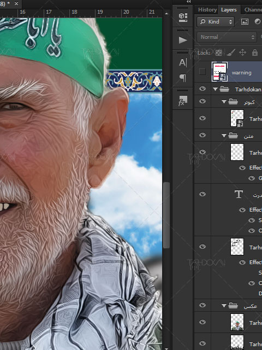Image resolution: width=262 pixels, height=350 pixels.
Task: Click folder icon of Tarhdokan group
Action: tap(224, 89)
